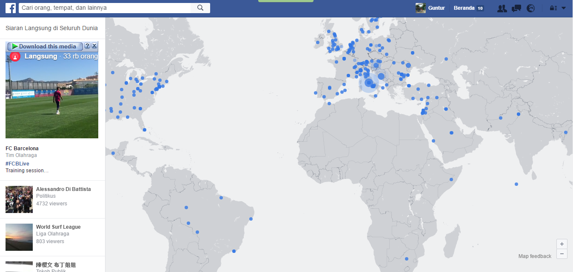This screenshot has width=573, height=272.
Task: Click the #FCBLive hashtag
Action: 17,164
